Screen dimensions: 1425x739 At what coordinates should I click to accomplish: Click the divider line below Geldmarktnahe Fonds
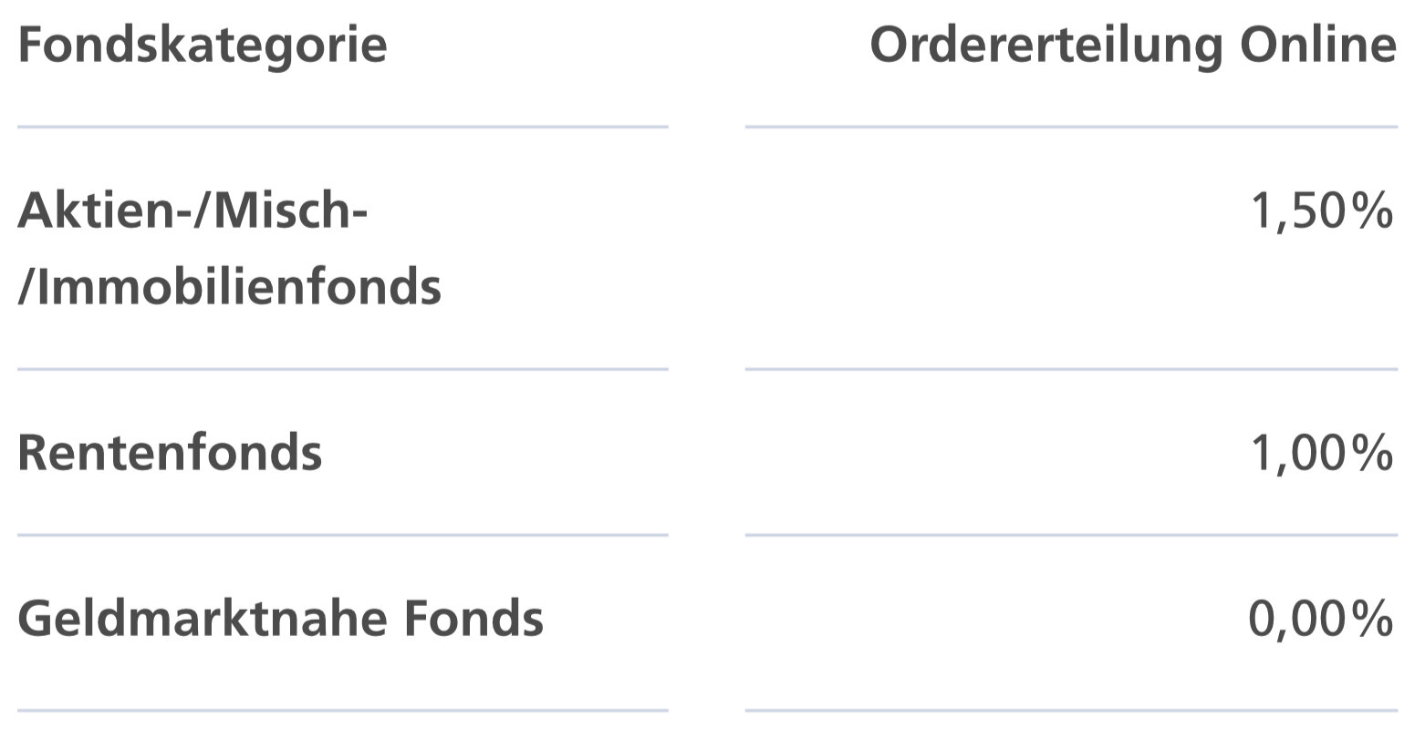(x=342, y=710)
